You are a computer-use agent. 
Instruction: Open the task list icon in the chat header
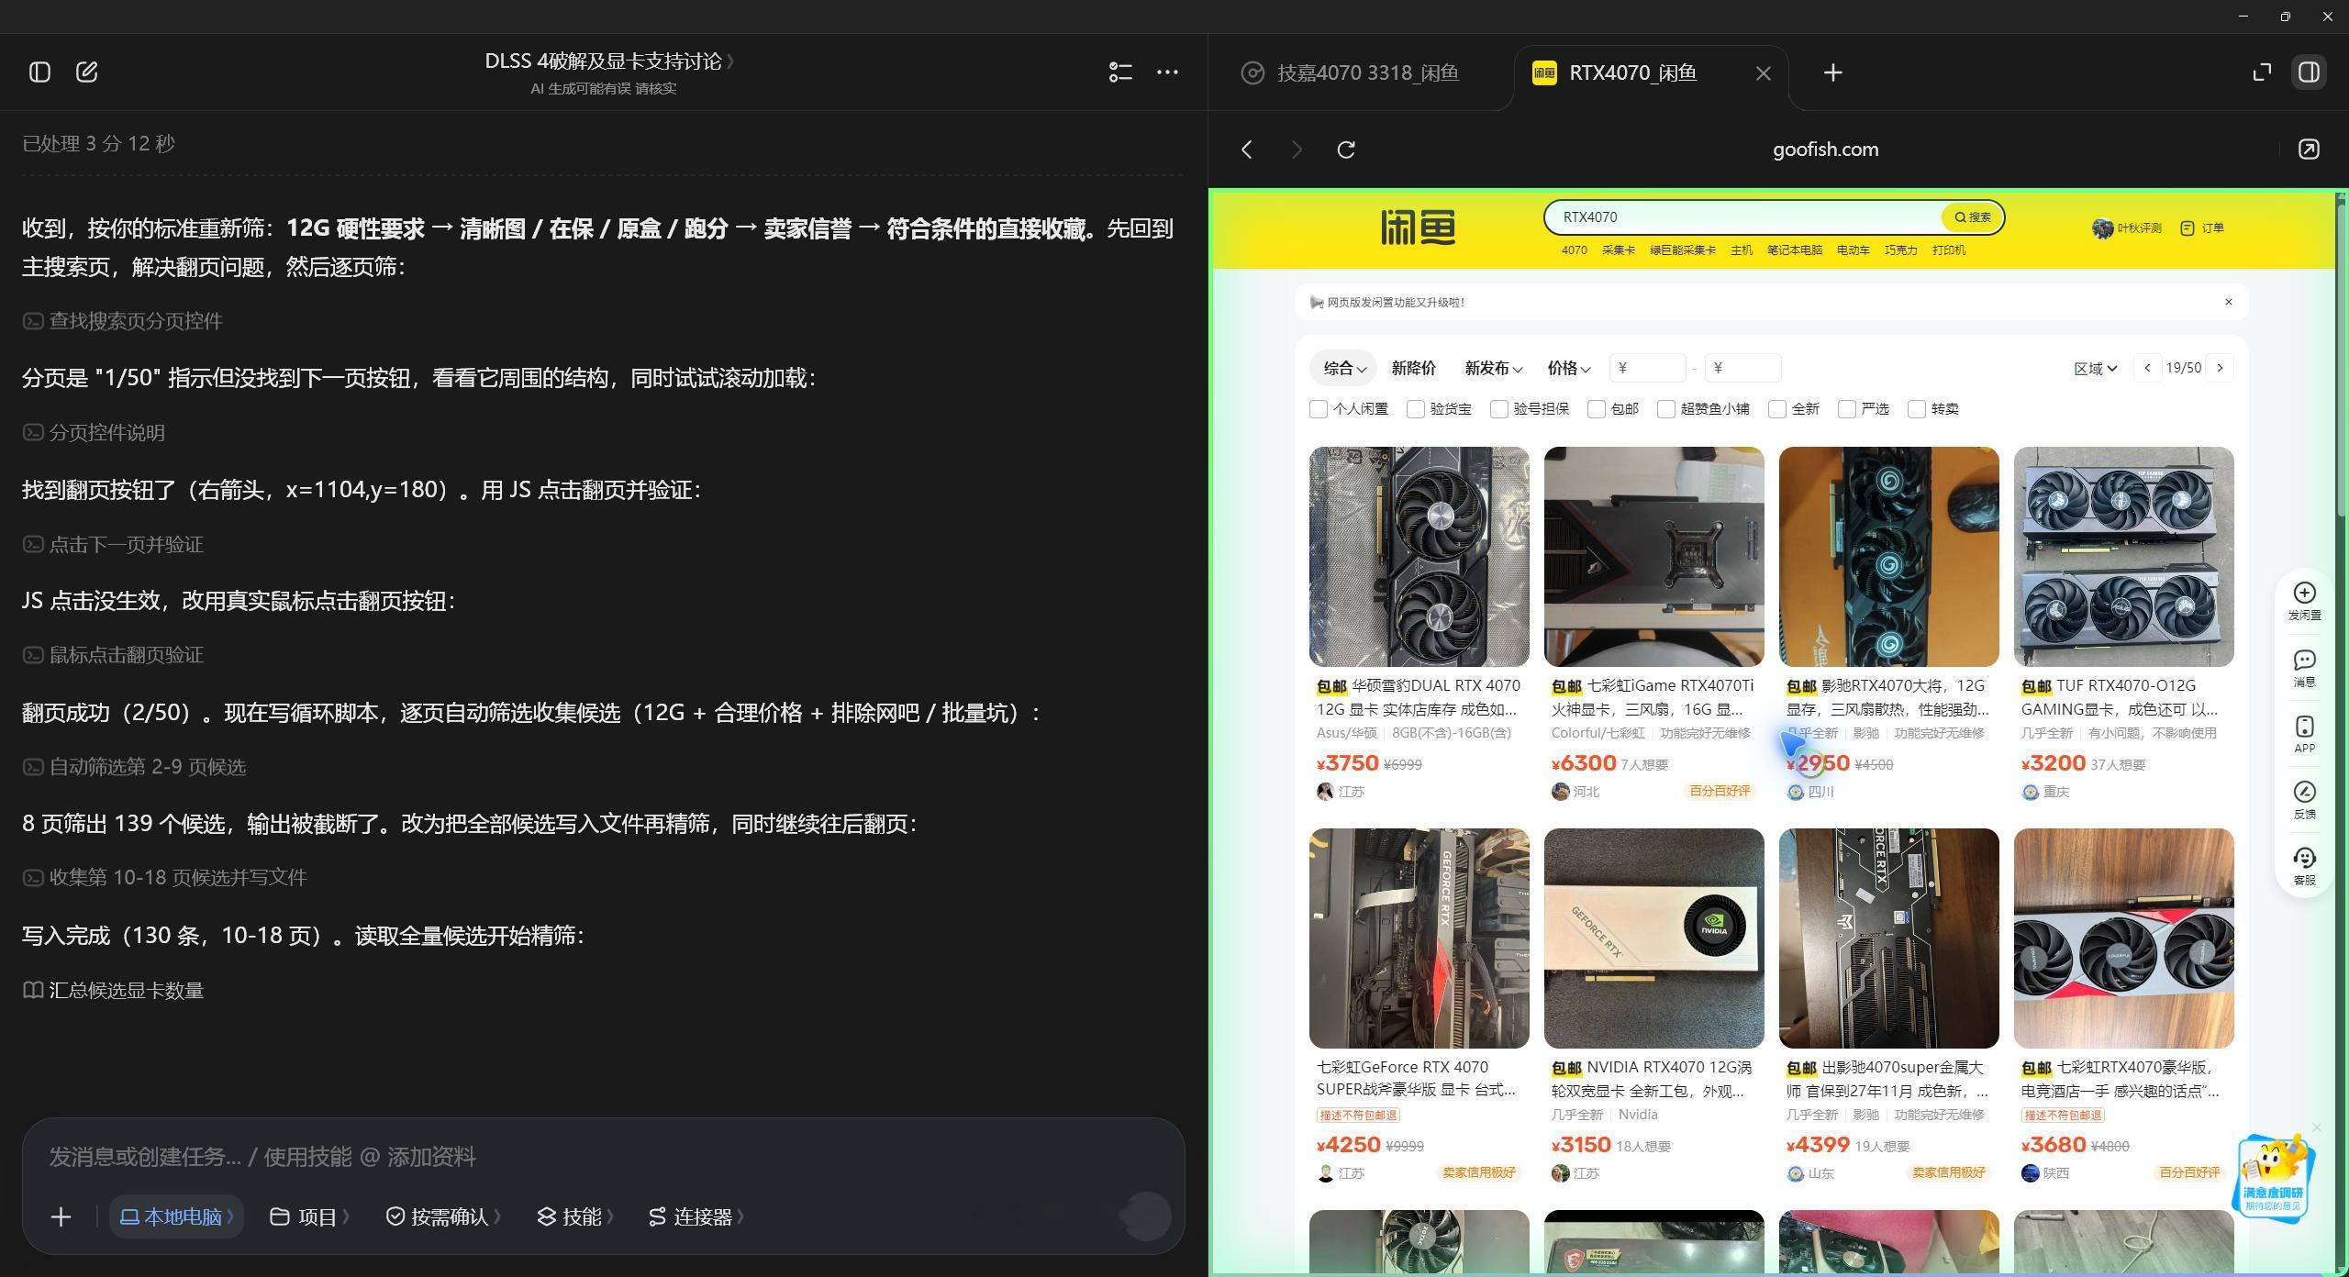click(1120, 72)
